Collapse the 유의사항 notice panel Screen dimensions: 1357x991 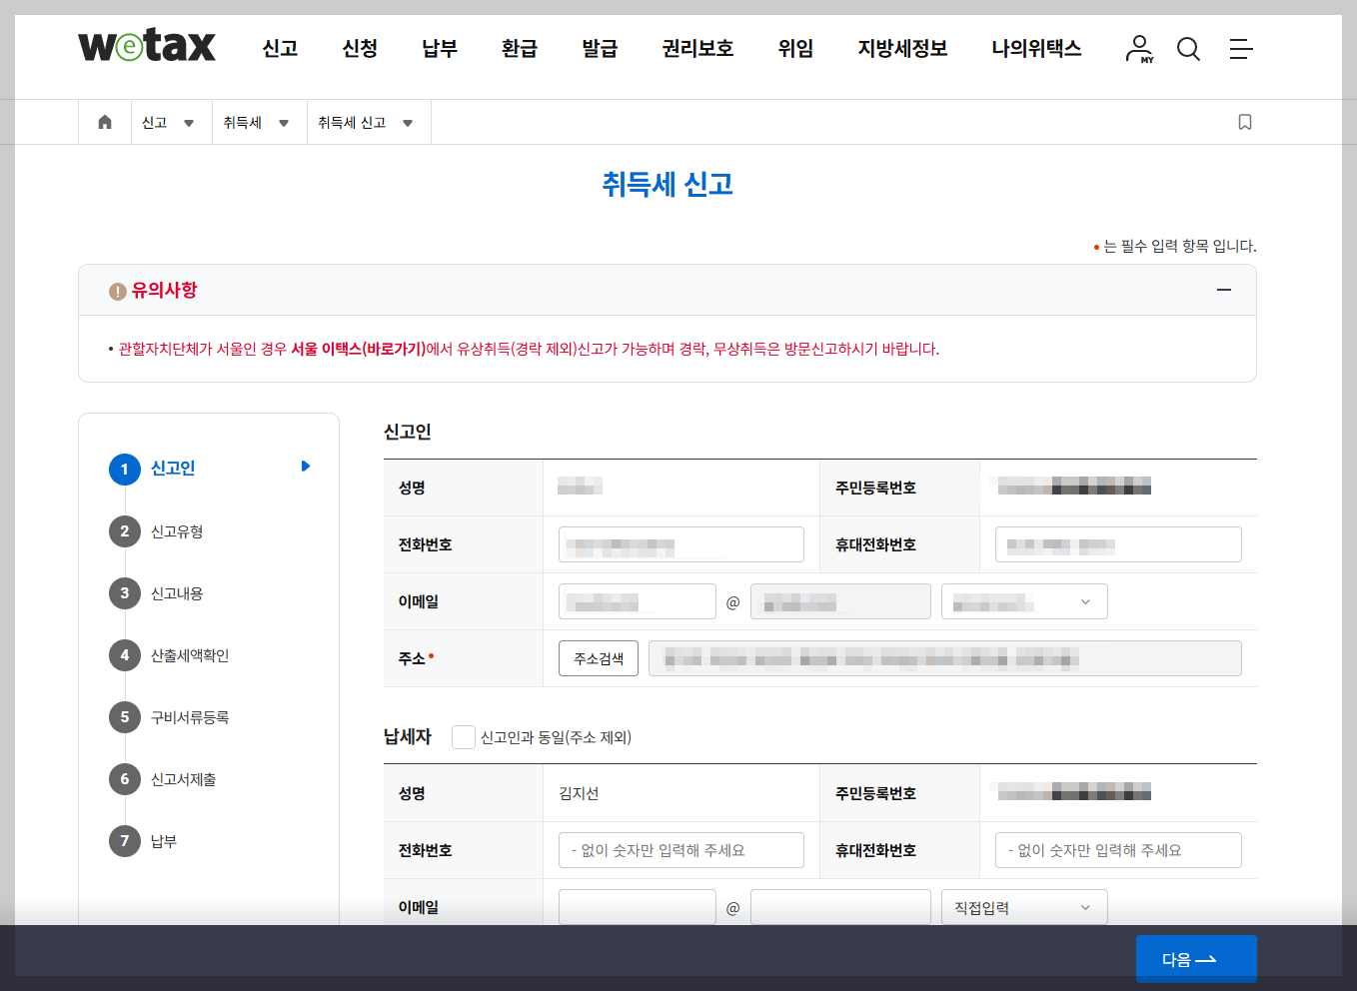(x=1224, y=290)
